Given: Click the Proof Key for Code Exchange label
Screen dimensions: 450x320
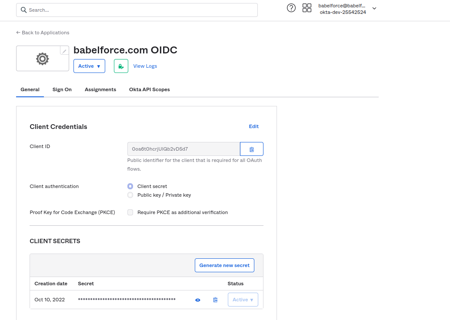Looking at the screenshot, I should pyautogui.click(x=72, y=212).
